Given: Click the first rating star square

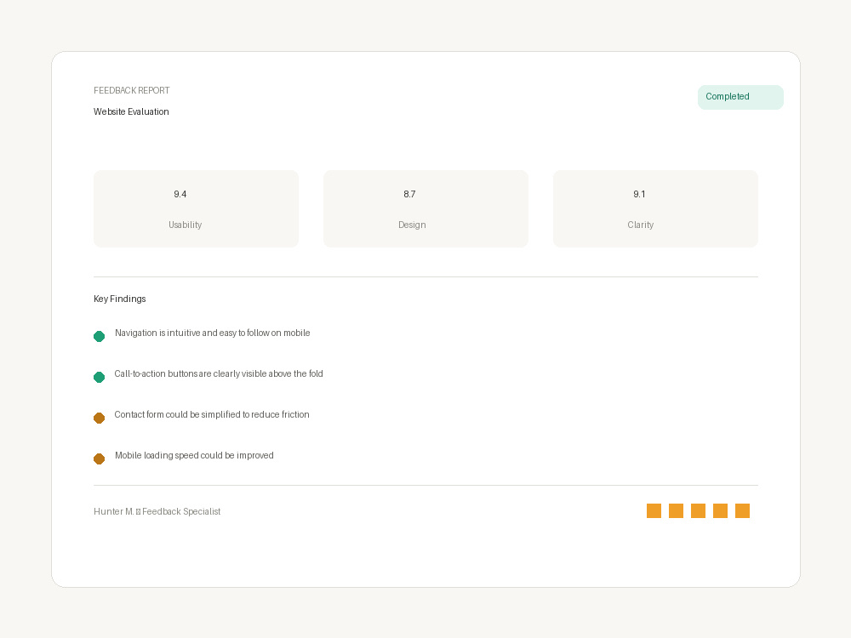Looking at the screenshot, I should [x=654, y=511].
